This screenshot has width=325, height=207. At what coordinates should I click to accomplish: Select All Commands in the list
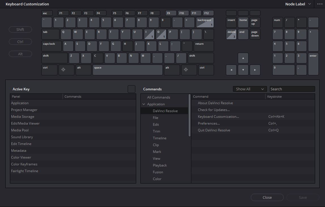point(159,97)
